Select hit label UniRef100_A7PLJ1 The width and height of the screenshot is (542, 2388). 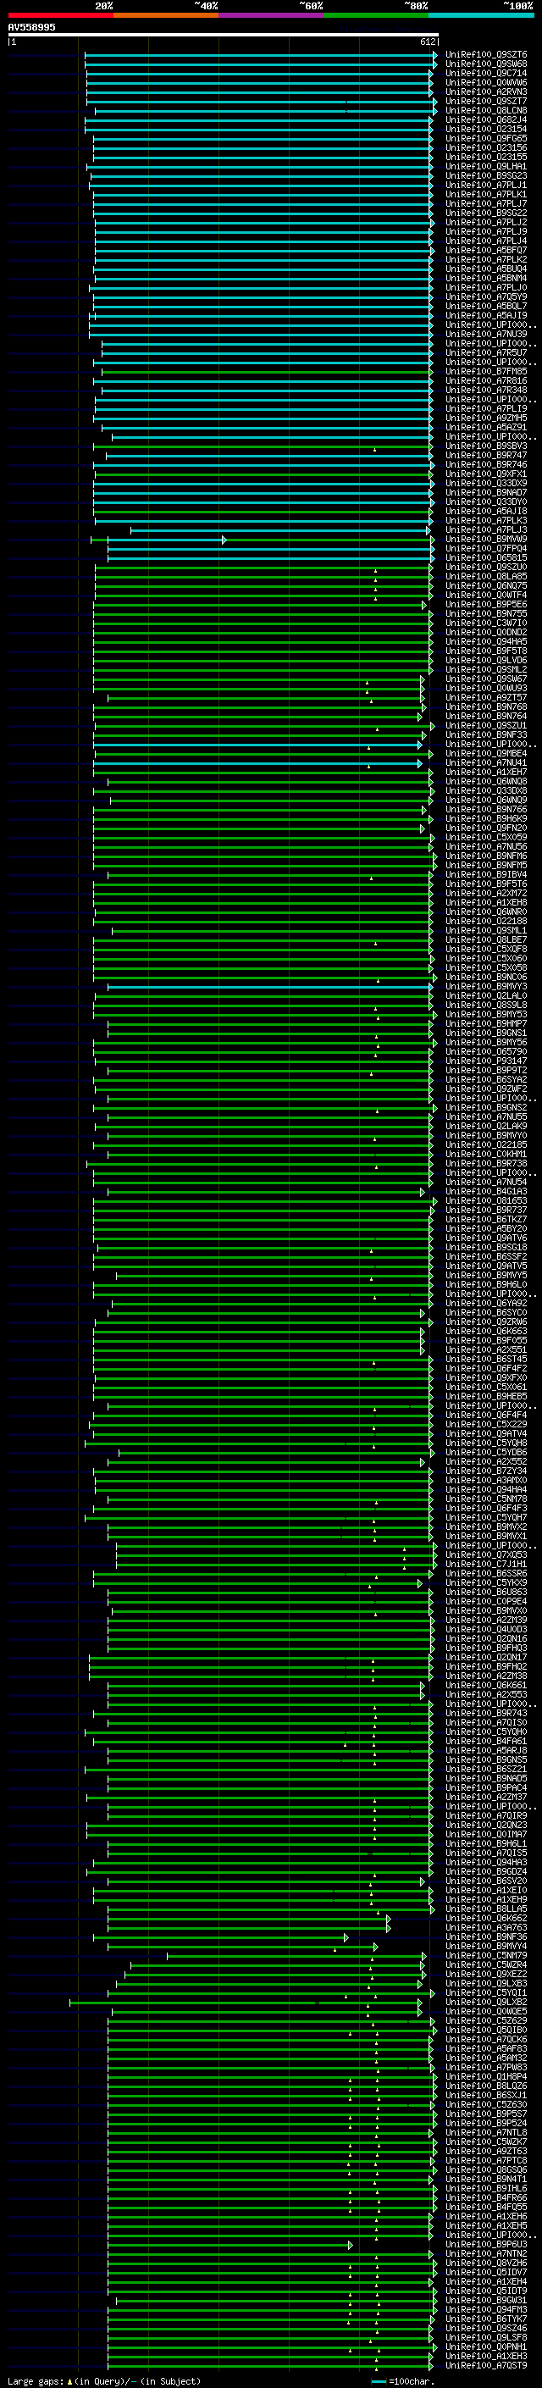486,185
